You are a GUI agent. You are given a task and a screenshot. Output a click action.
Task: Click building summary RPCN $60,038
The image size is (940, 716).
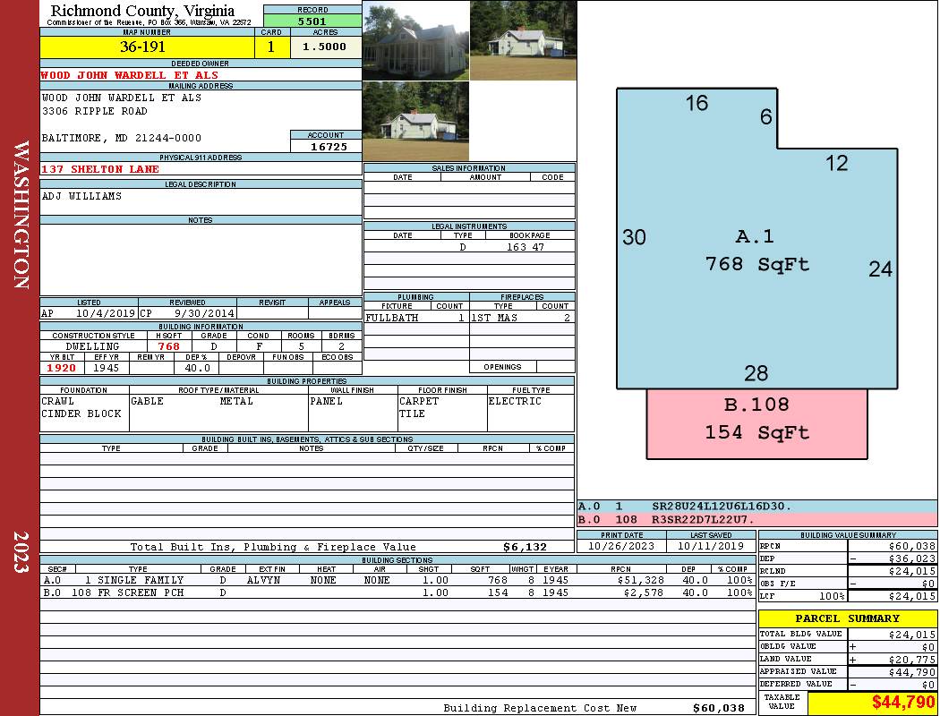tap(912, 546)
